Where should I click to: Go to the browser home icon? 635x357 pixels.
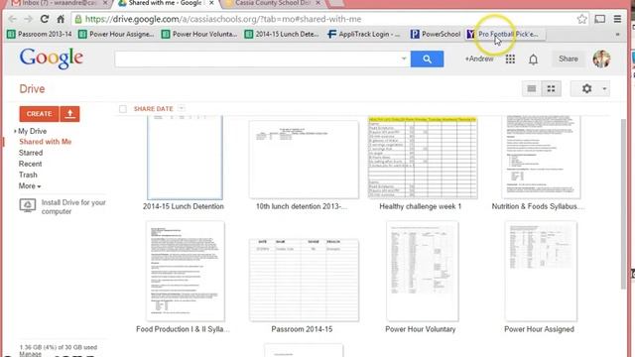click(x=61, y=19)
